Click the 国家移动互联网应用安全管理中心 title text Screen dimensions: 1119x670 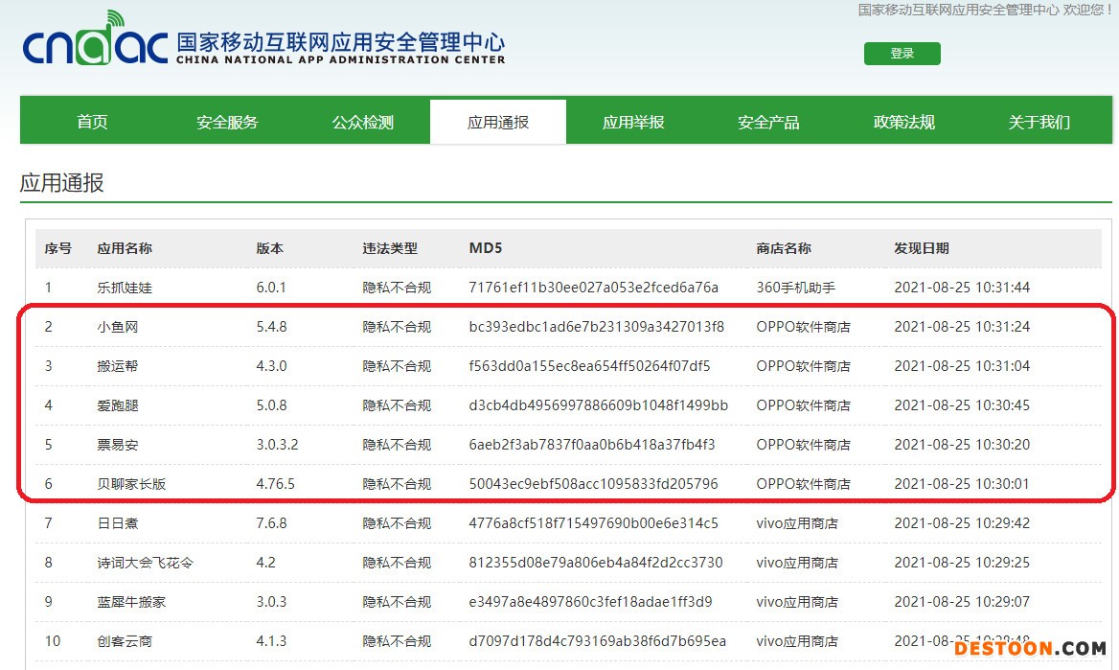coord(340,42)
